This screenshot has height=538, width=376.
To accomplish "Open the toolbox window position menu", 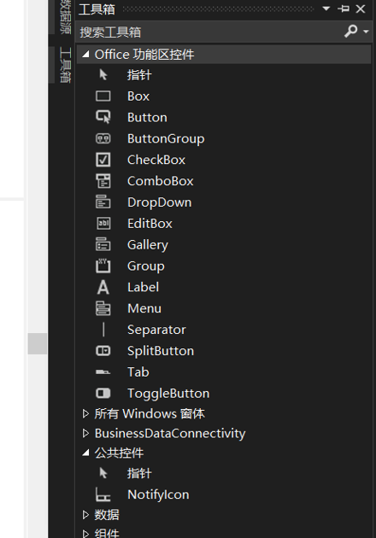I will (x=326, y=9).
